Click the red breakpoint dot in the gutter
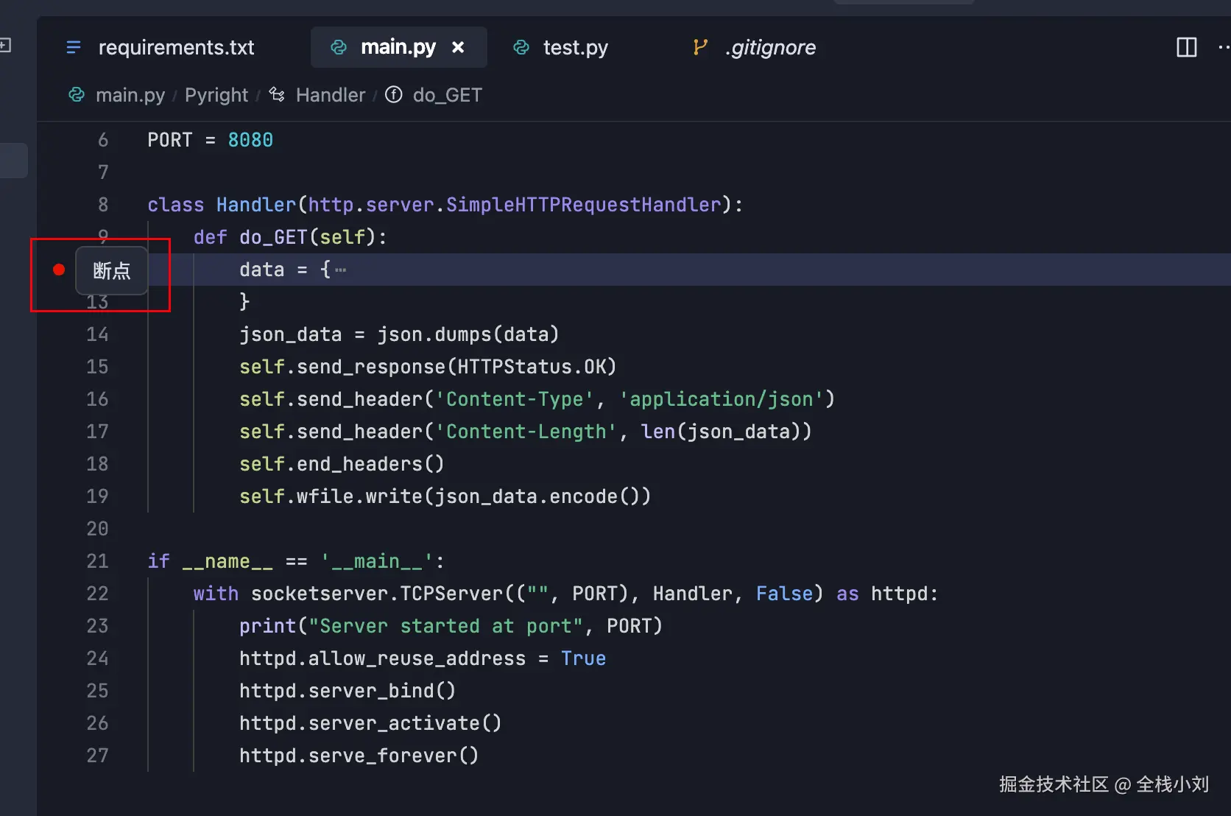 [59, 270]
